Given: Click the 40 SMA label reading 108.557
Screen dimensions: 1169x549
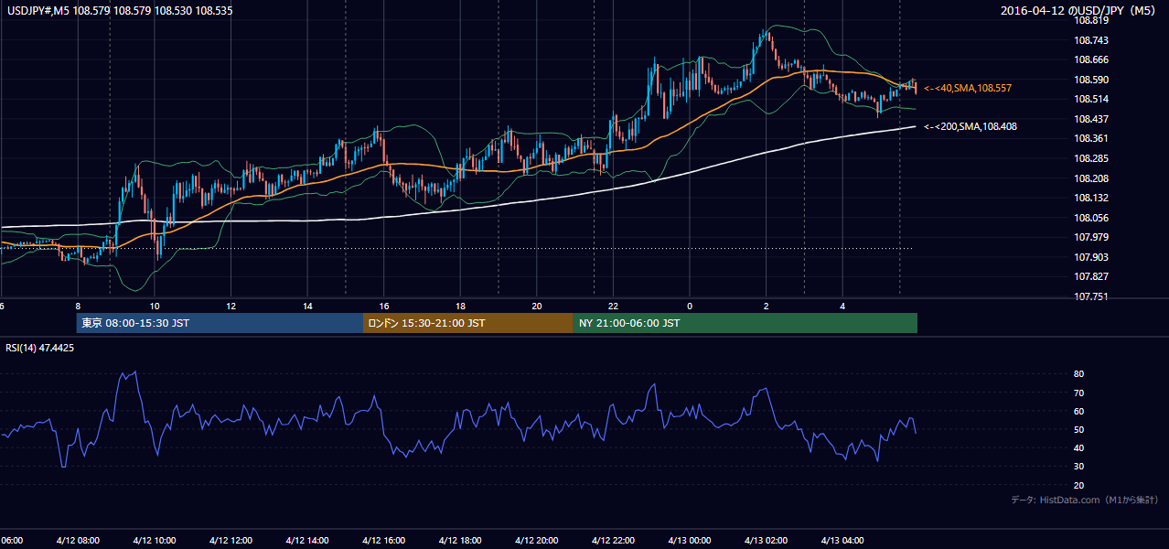Looking at the screenshot, I should pyautogui.click(x=968, y=88).
